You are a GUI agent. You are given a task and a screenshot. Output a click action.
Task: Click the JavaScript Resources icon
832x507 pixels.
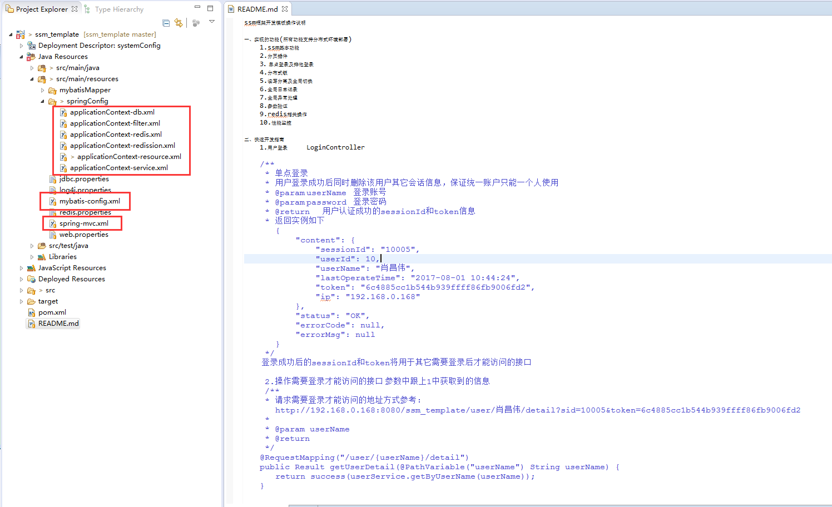[32, 268]
